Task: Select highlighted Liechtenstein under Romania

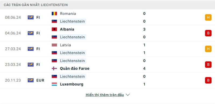Action: (72, 21)
